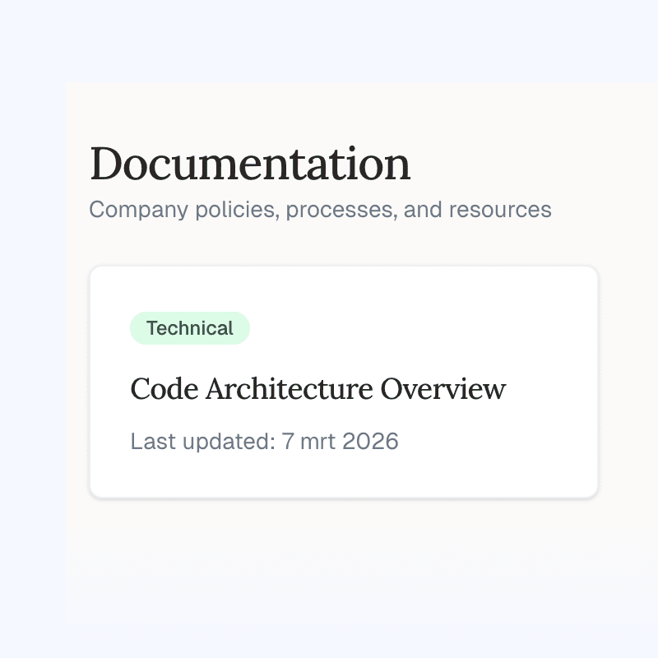Click the light blue page background margin

point(33,329)
